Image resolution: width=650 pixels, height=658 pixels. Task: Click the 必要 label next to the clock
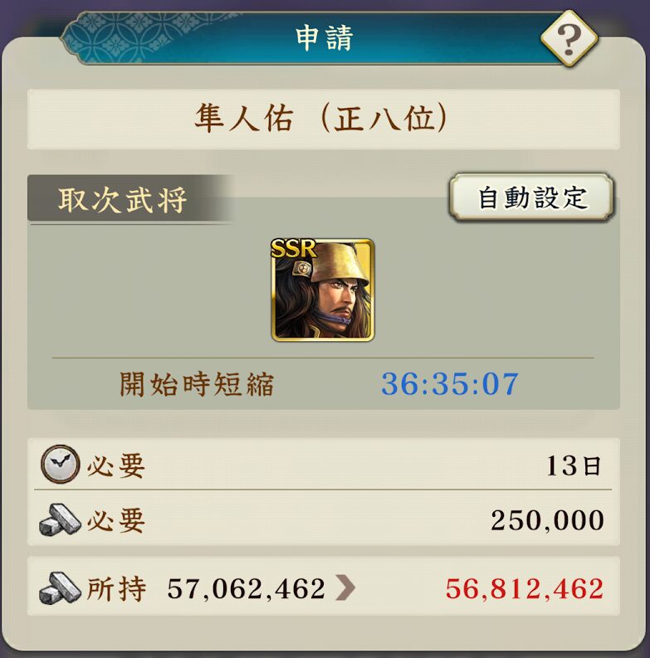click(x=116, y=465)
